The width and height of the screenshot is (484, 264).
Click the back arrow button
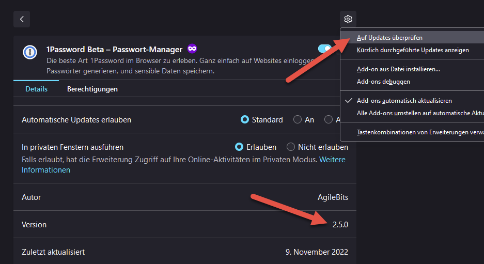click(22, 19)
